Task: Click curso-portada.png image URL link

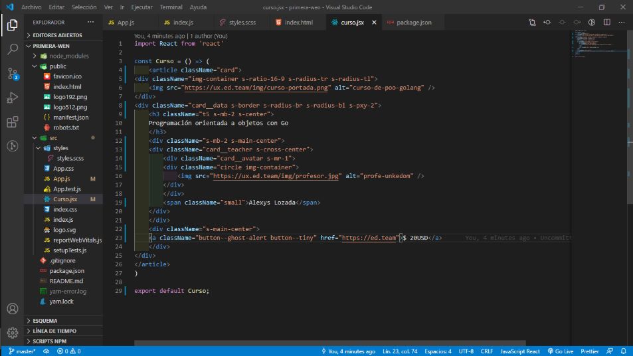Action: (256, 88)
